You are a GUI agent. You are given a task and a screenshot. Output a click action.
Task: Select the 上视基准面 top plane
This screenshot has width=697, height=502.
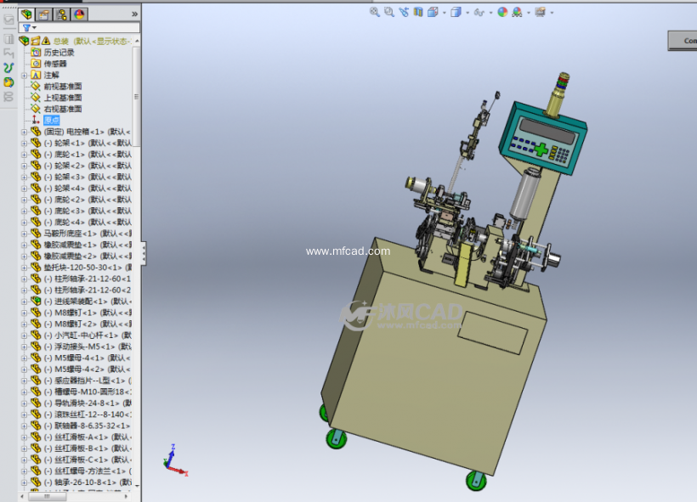coord(63,98)
